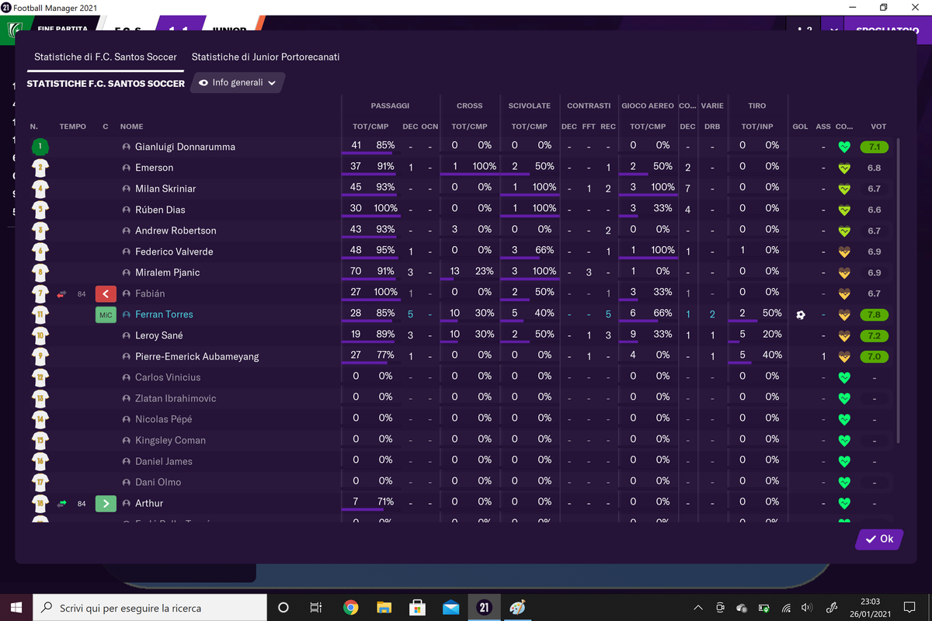This screenshot has width=932, height=621.
Task: Click the stats table vertical scrollbar
Action: (899, 290)
